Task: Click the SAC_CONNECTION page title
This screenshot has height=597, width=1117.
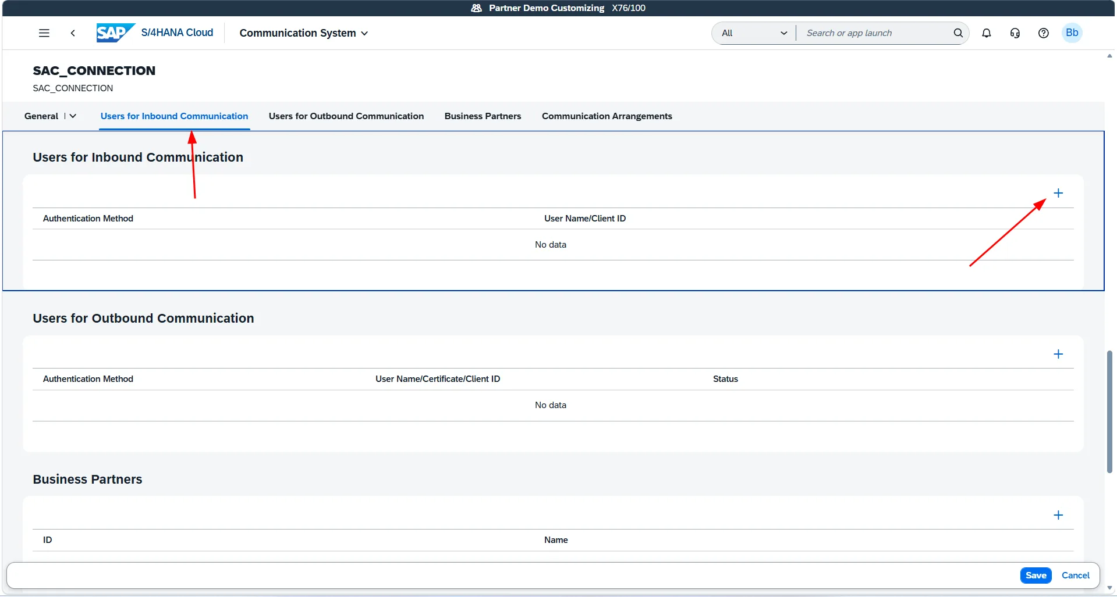Action: [94, 71]
